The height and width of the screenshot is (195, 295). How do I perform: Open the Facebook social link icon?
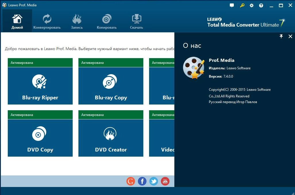click(142, 181)
